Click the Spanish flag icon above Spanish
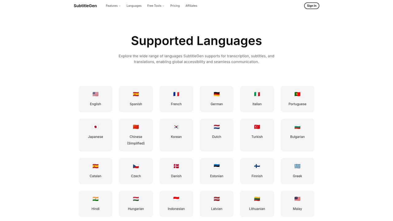 pyautogui.click(x=136, y=94)
